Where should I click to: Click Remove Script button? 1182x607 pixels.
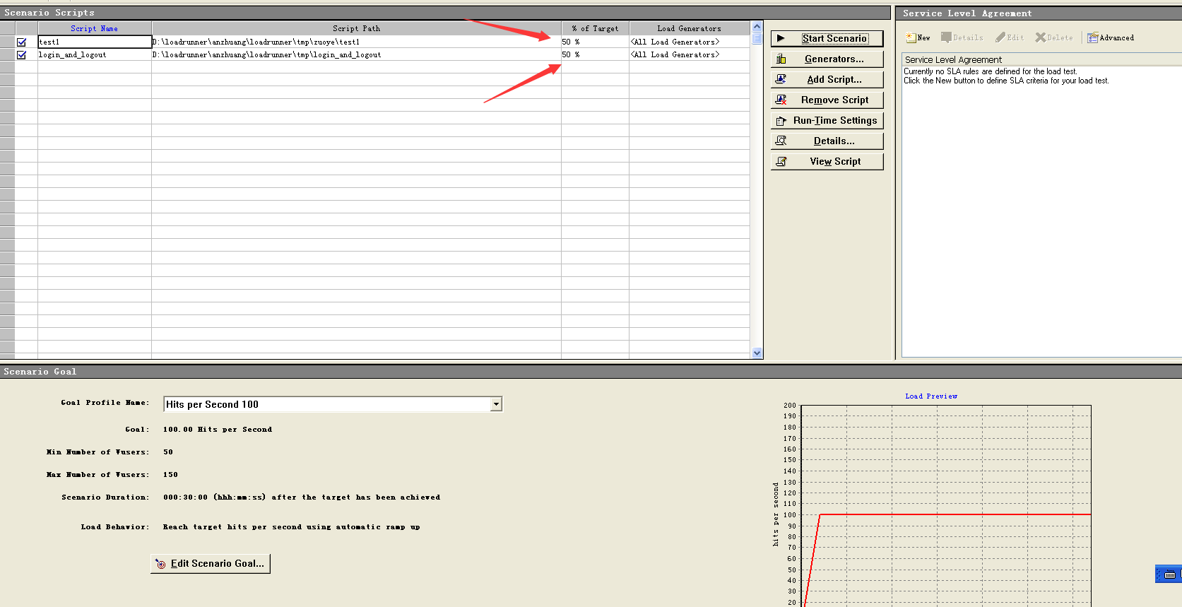tap(827, 100)
